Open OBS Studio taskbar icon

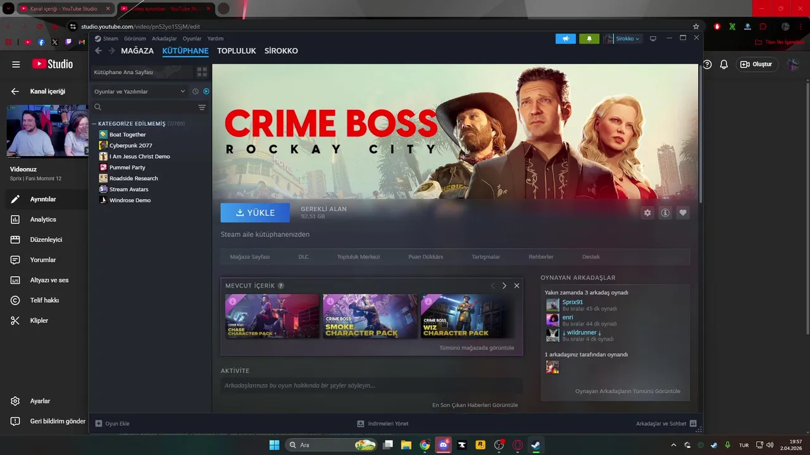pyautogui.click(x=499, y=445)
